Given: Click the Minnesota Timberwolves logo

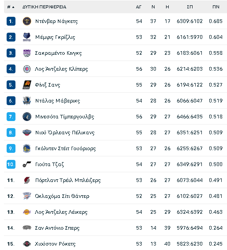Looking at the screenshot, I should pyautogui.click(x=27, y=117).
